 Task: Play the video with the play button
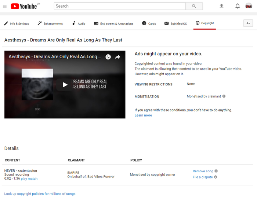(65, 85)
